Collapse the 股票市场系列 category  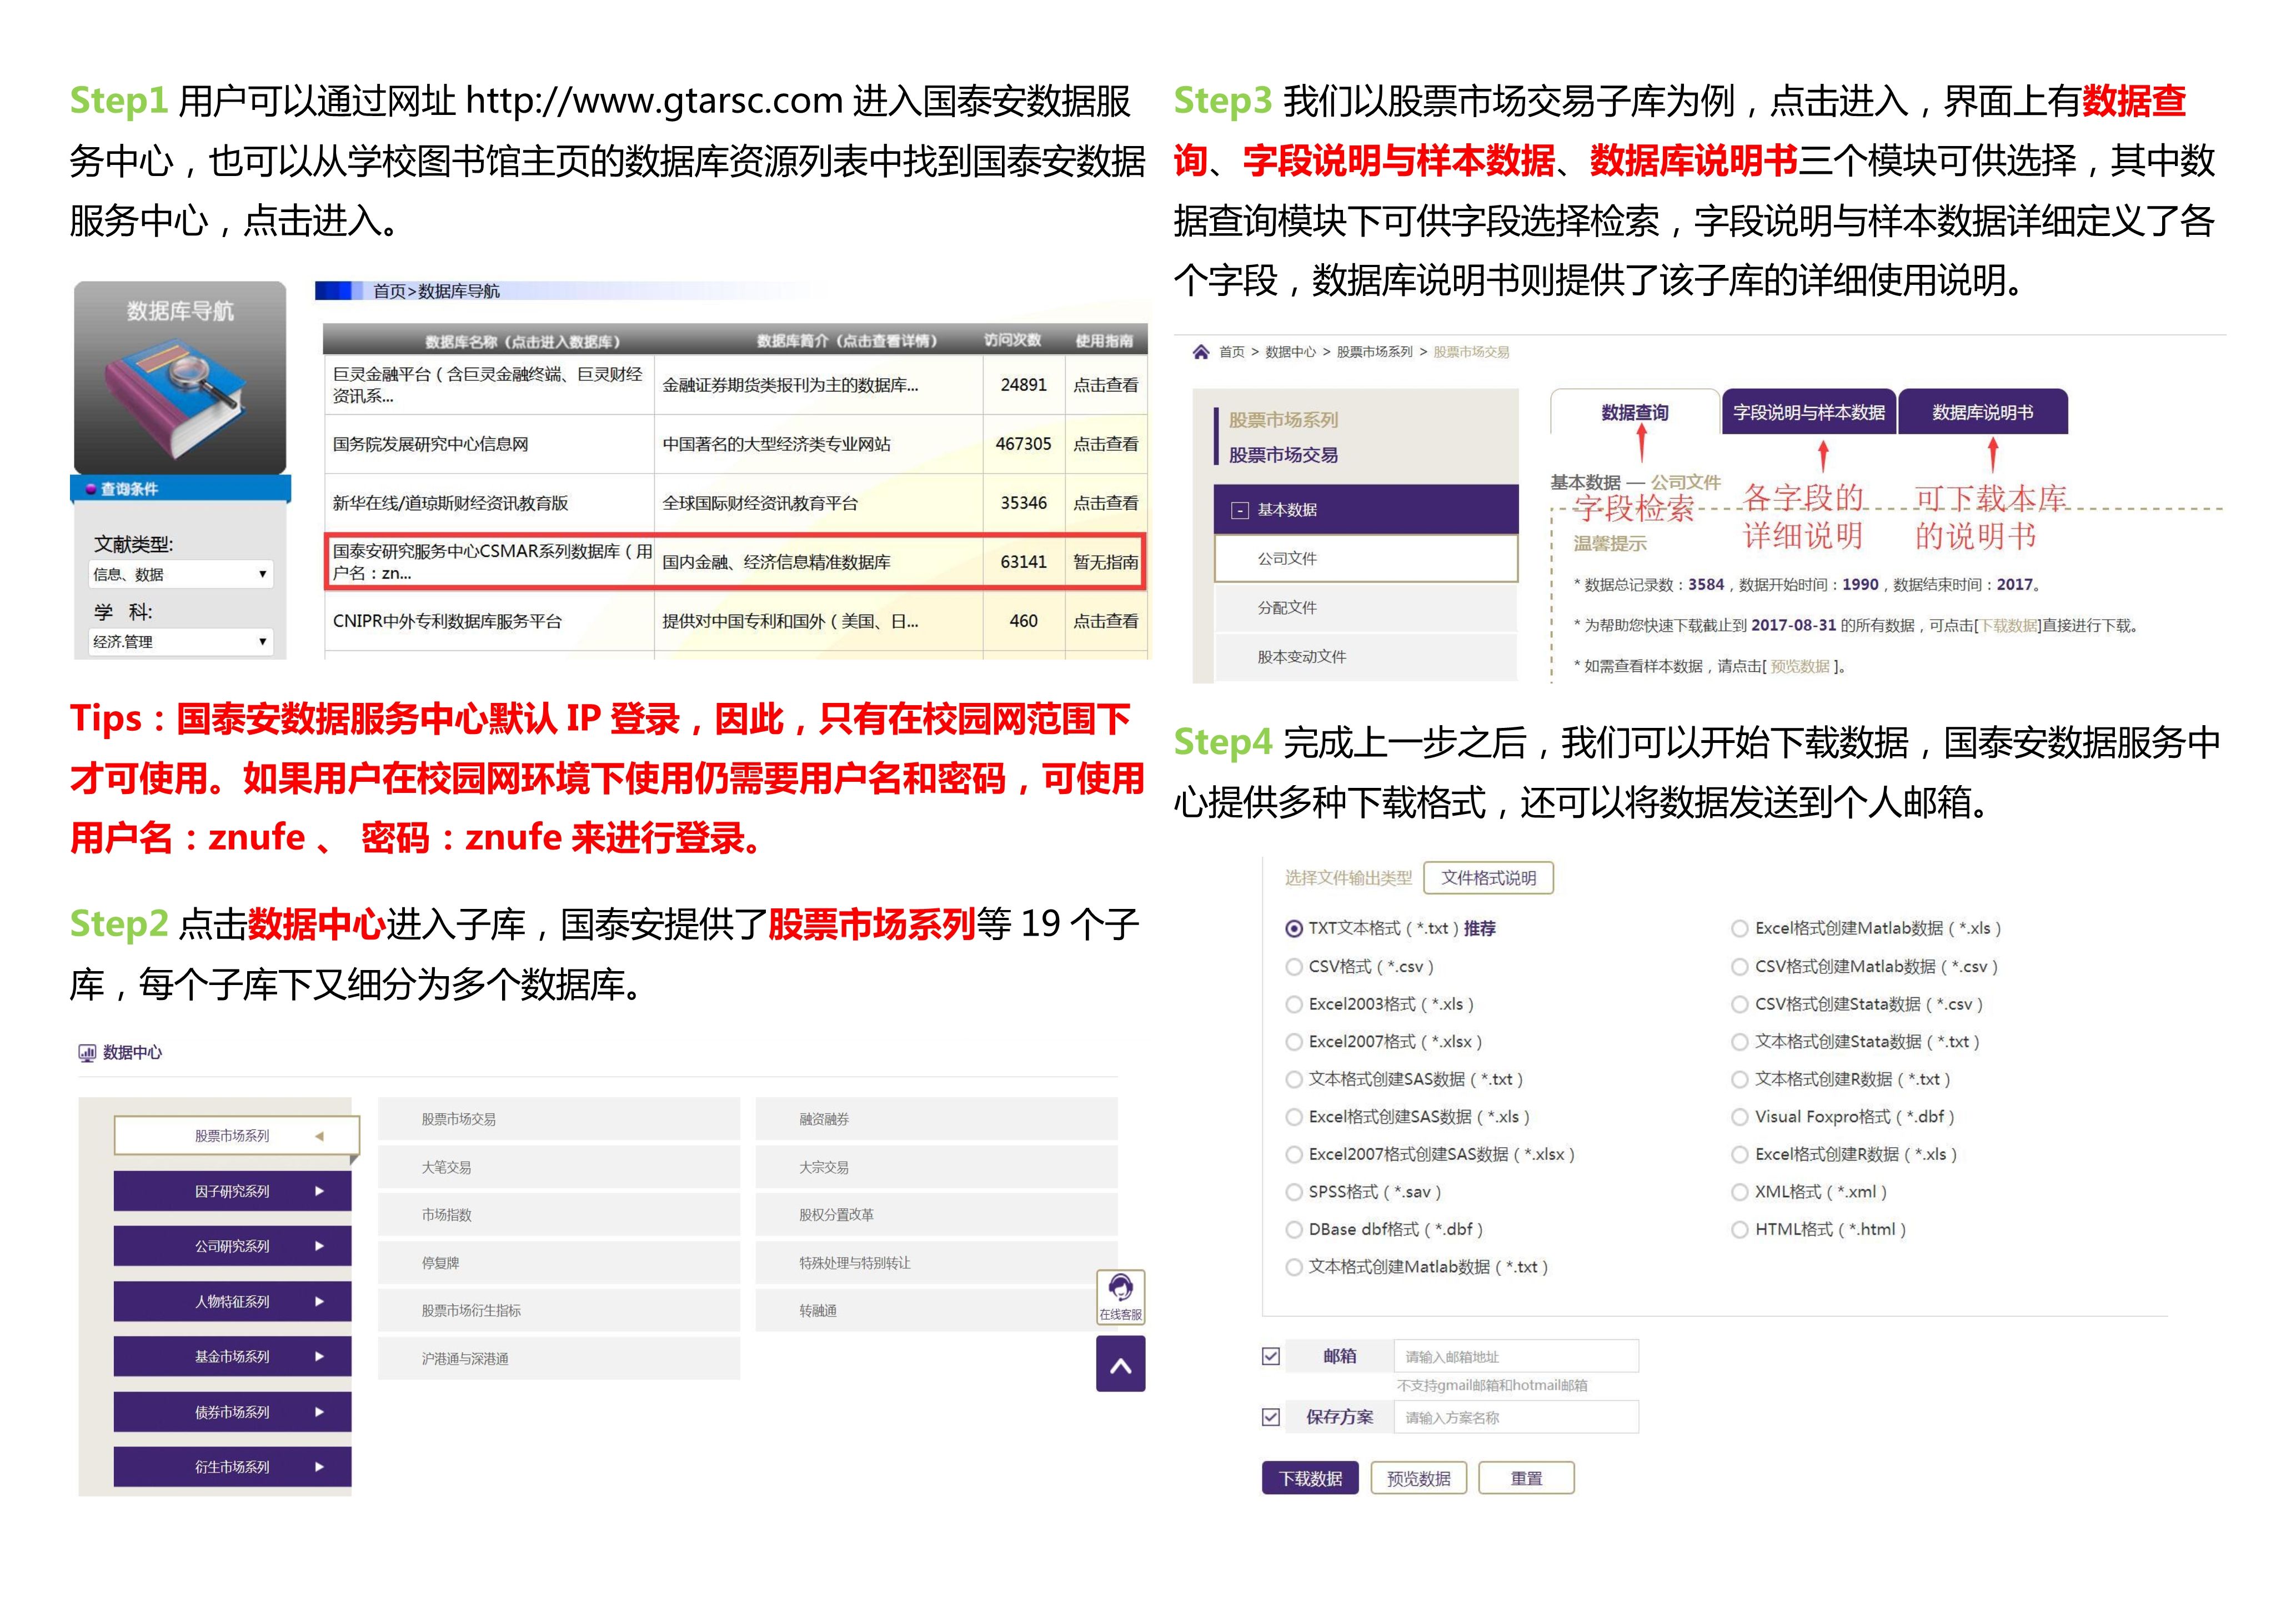[x=236, y=1136]
